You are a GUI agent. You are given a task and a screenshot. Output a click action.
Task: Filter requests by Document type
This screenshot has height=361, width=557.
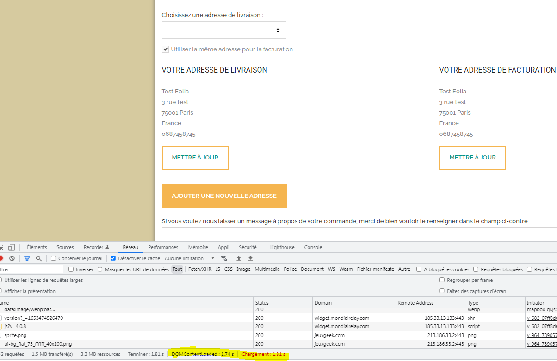312,269
